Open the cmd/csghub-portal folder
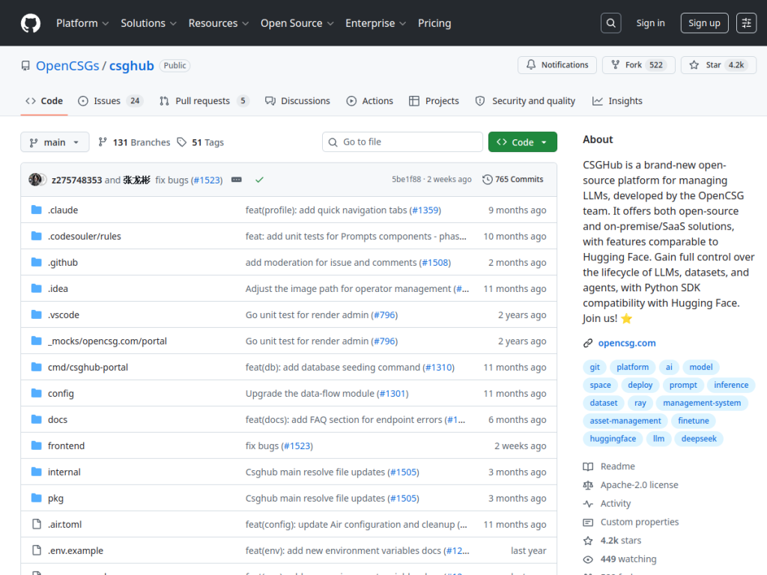The width and height of the screenshot is (767, 575). [88, 367]
